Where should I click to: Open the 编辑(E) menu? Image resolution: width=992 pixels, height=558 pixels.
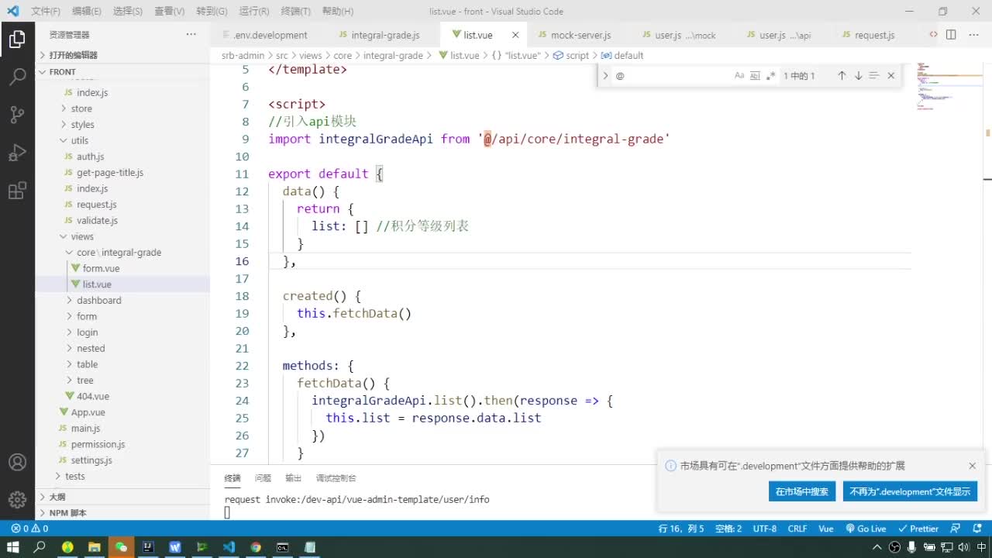(x=86, y=12)
